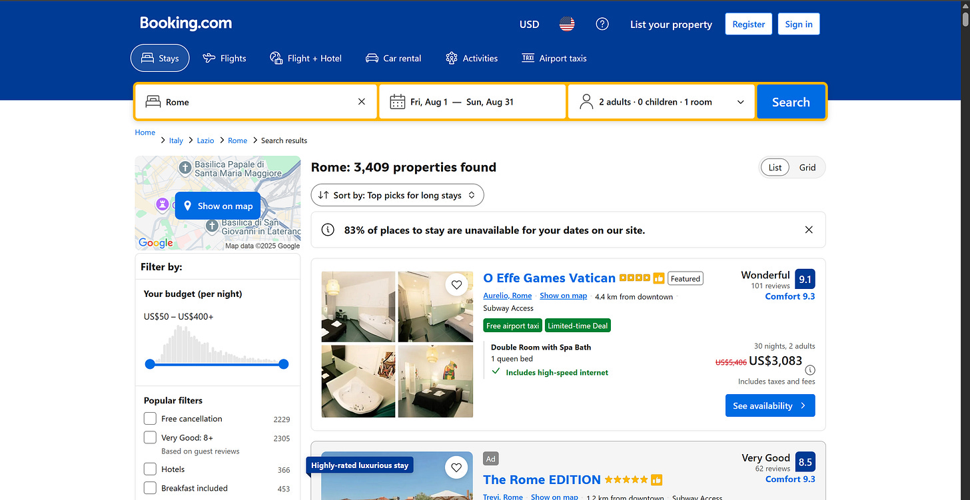Screen dimensions: 970x500
Task: Click the Ad label on The Rome EDITION
Action: pos(491,459)
